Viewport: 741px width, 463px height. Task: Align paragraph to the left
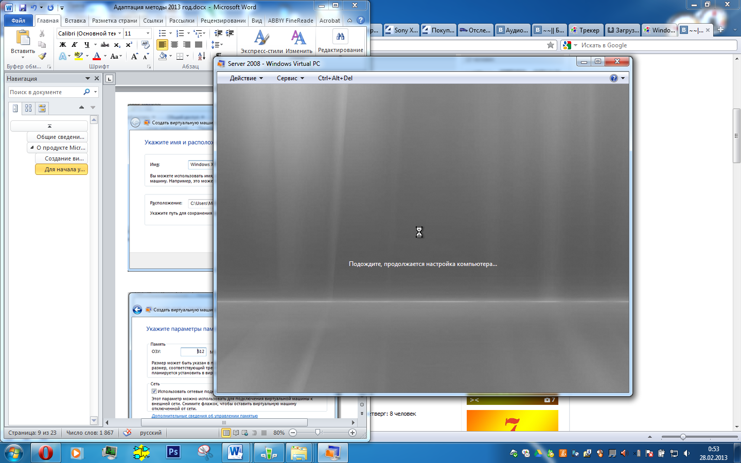[x=163, y=45]
